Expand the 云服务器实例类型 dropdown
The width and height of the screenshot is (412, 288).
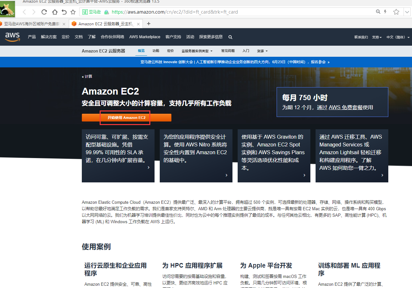click(x=197, y=51)
